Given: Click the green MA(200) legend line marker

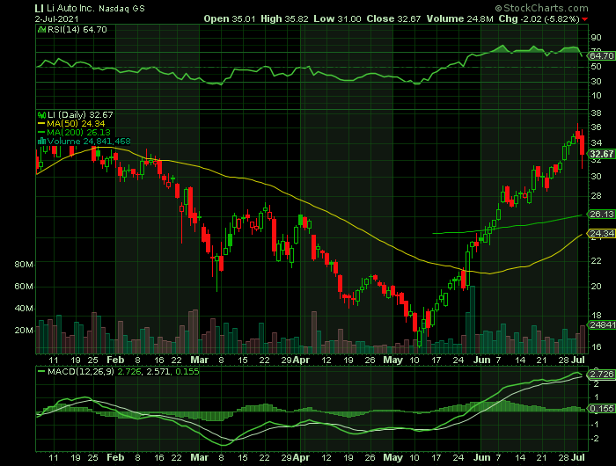Looking at the screenshot, I should [x=41, y=133].
